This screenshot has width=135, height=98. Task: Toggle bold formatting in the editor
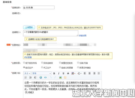54,73
